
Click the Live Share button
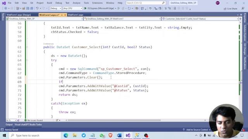[230, 8]
